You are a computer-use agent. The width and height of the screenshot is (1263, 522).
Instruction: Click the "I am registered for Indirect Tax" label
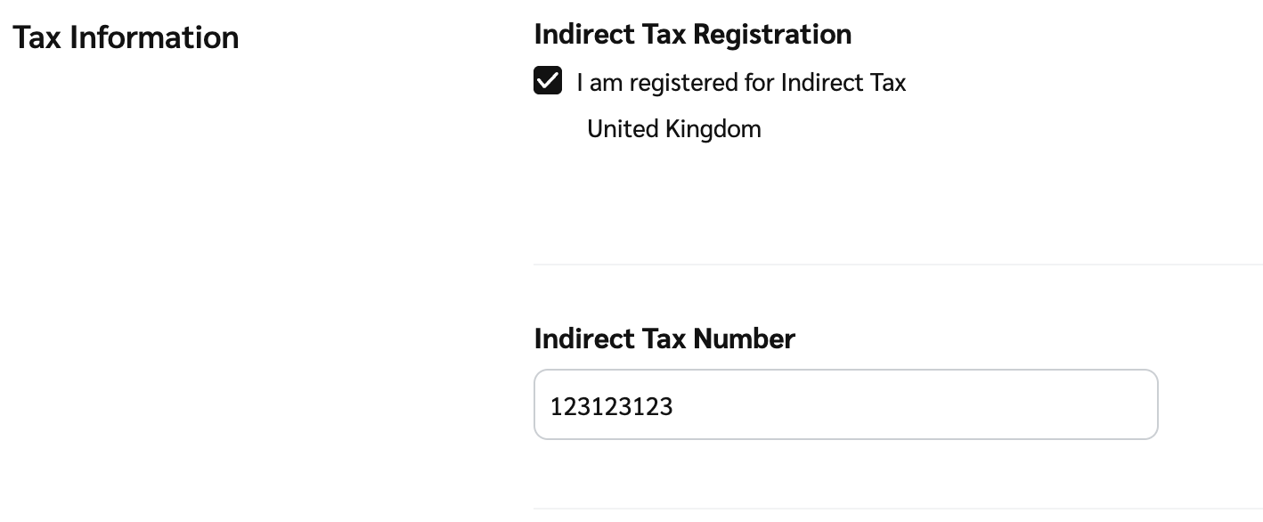pos(741,83)
